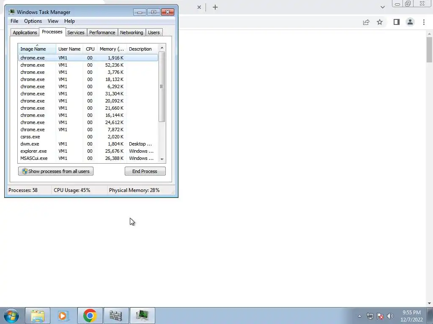Sort processes by CPU column header
This screenshot has height=324, width=433.
pyautogui.click(x=90, y=49)
